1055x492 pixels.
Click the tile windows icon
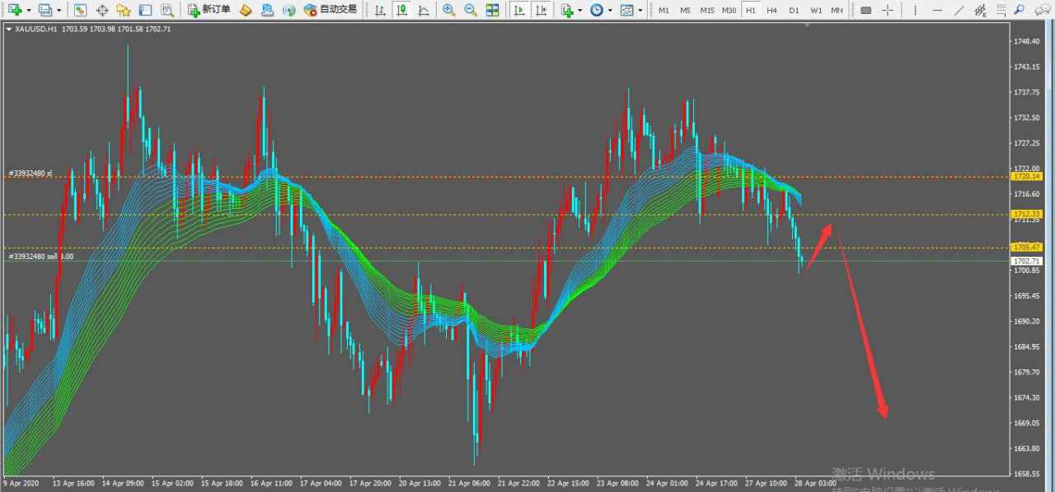(492, 10)
